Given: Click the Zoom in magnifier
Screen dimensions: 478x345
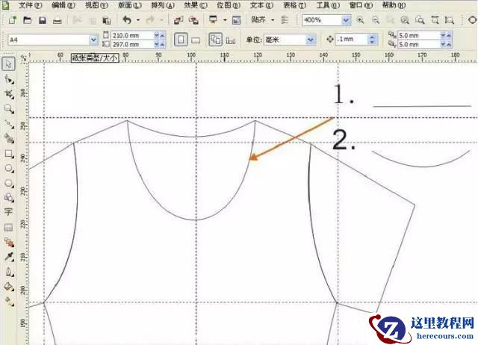Looking at the screenshot, I should tap(360, 20).
